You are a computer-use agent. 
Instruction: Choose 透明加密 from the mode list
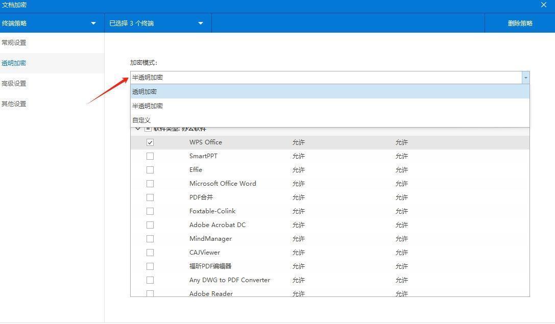145,92
